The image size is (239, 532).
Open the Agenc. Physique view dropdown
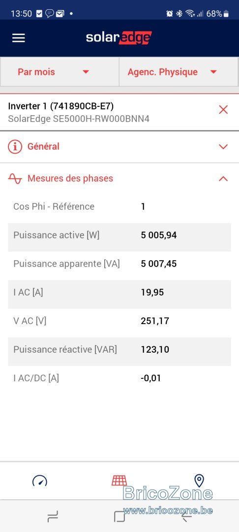[179, 72]
